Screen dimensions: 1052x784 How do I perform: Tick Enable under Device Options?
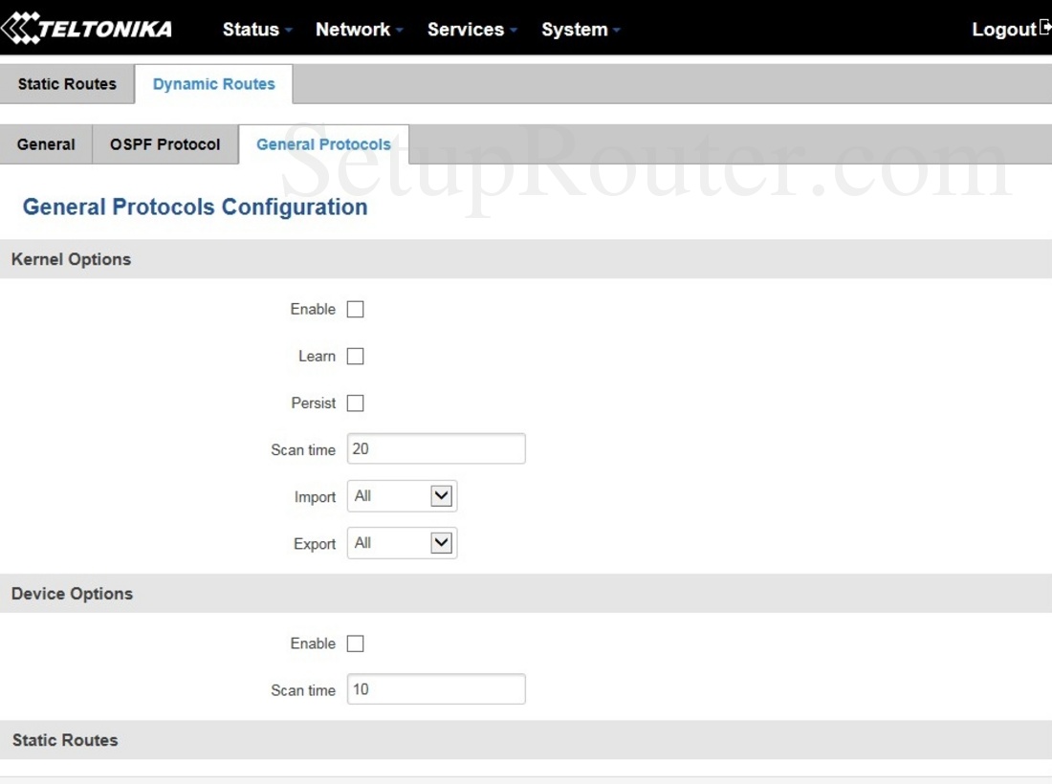(355, 644)
